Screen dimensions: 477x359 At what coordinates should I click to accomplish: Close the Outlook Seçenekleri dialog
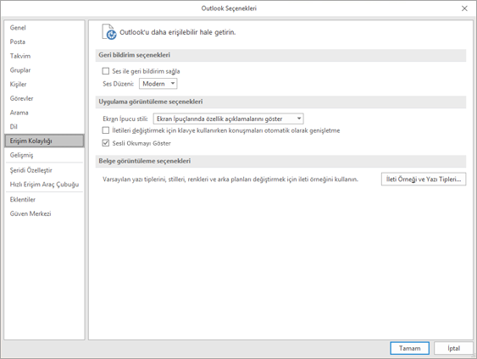pyautogui.click(x=464, y=8)
